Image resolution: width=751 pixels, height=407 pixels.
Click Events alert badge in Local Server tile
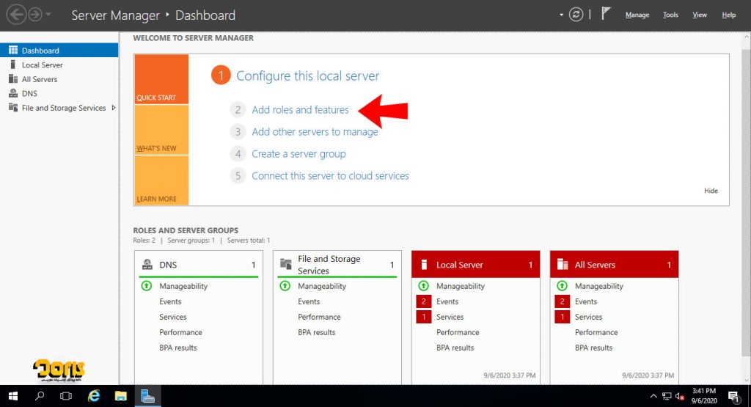423,301
